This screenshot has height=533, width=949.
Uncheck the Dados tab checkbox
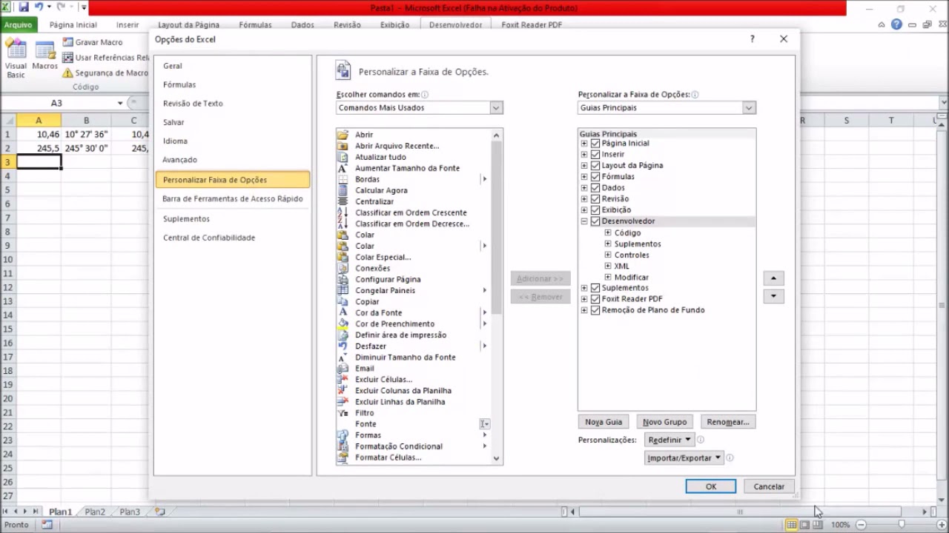coord(595,187)
